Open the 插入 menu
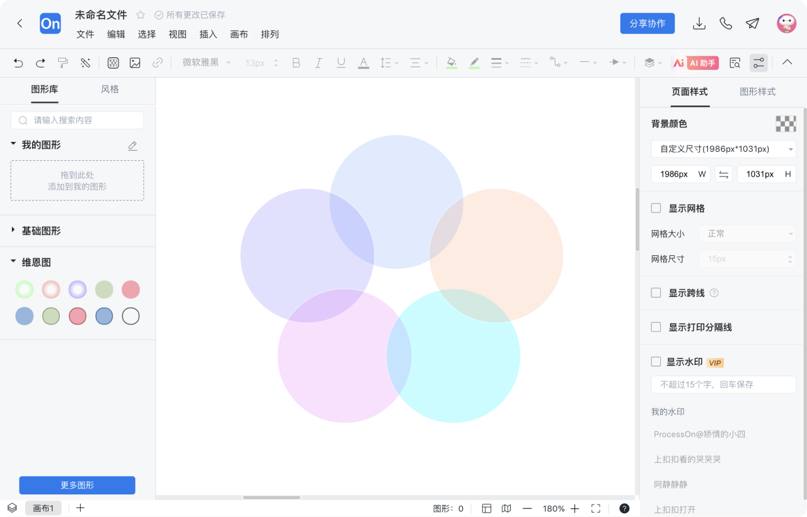 (208, 34)
